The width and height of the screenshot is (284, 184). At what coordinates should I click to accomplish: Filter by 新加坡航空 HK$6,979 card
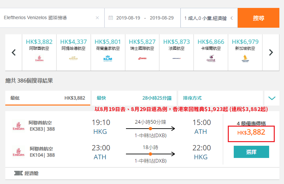pyautogui.click(x=245, y=52)
